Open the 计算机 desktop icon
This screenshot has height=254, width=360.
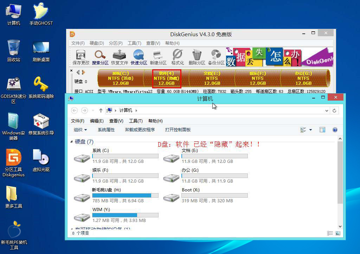point(14,14)
